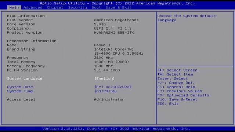Edit the [09:23:56] time field
The height and width of the screenshot is (132, 235).
(x=105, y=91)
